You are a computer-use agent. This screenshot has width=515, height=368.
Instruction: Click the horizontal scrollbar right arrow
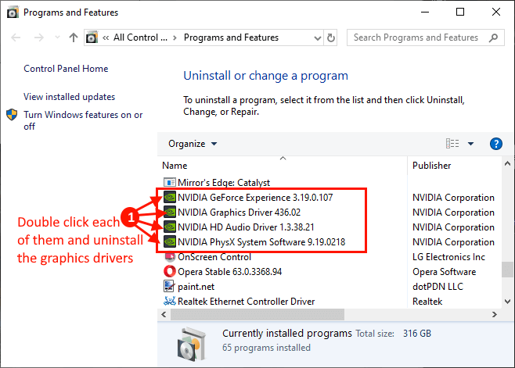tap(495, 315)
